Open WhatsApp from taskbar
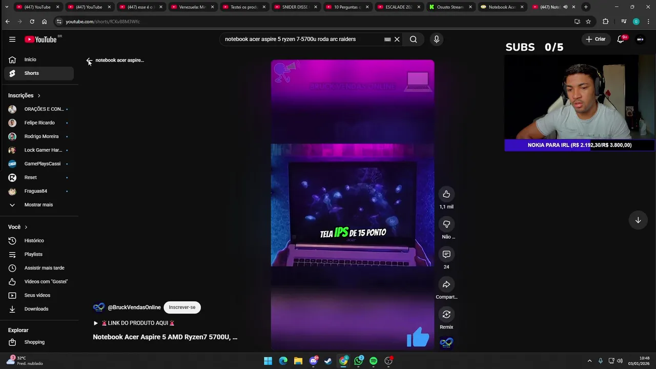The width and height of the screenshot is (656, 369). [x=359, y=361]
